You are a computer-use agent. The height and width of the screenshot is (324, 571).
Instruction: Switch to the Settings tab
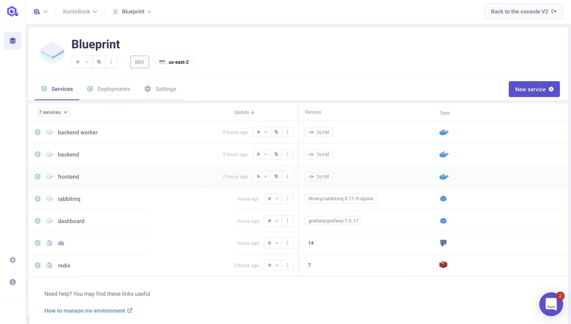click(160, 89)
